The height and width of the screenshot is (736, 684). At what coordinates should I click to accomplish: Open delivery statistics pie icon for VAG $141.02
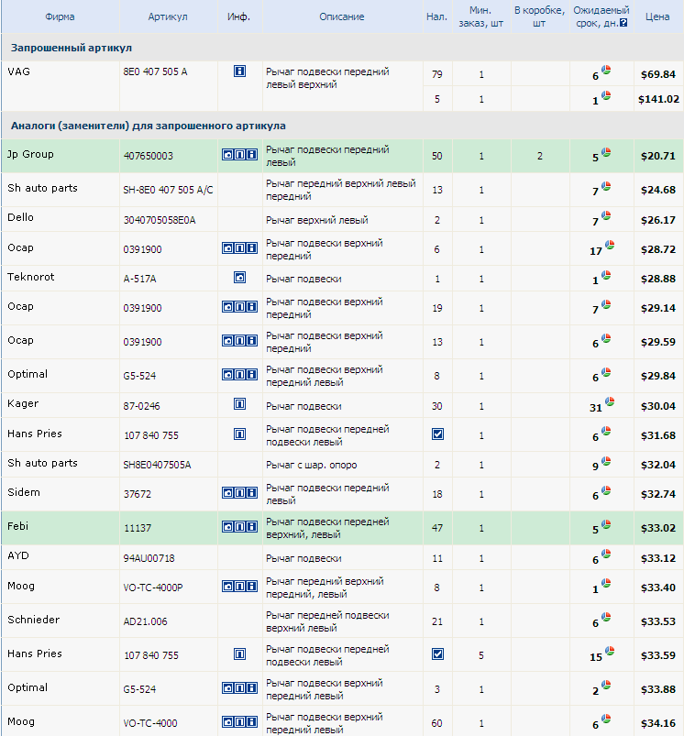click(606, 95)
